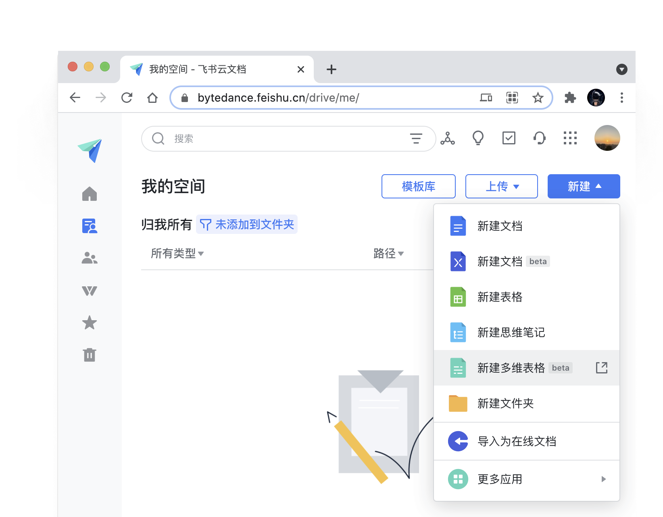Open the Feishu home page from sidebar
Viewport: 663px width, 517px height.
coord(89,194)
